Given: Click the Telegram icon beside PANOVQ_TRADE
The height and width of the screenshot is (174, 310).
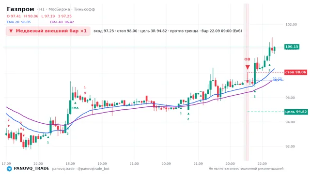Looking at the screenshot, I should 9,169.
